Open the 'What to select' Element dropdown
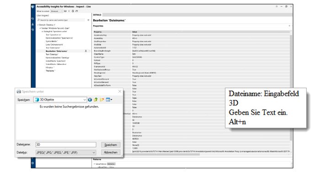This screenshot has width=315, height=174. [56, 11]
